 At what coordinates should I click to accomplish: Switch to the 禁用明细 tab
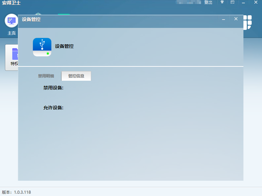coord(46,76)
